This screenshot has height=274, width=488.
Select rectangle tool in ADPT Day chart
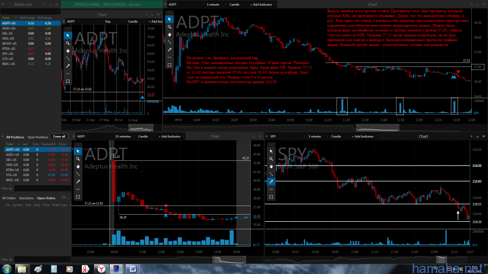pos(68,81)
